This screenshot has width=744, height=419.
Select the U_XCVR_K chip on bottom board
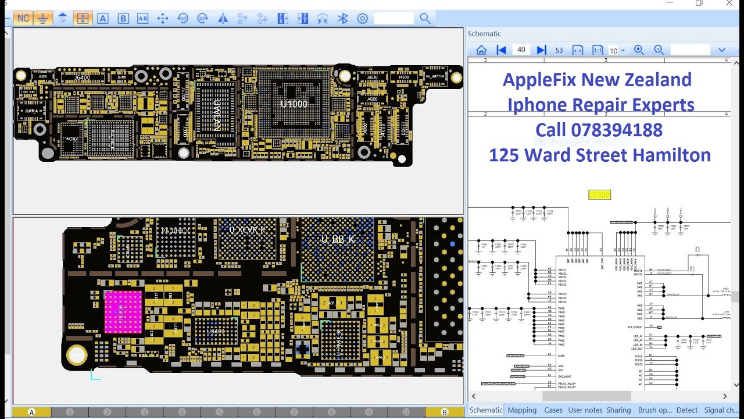coord(246,239)
